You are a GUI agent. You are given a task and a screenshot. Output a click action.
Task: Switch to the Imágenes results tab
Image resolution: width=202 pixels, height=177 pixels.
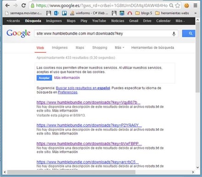point(60,48)
